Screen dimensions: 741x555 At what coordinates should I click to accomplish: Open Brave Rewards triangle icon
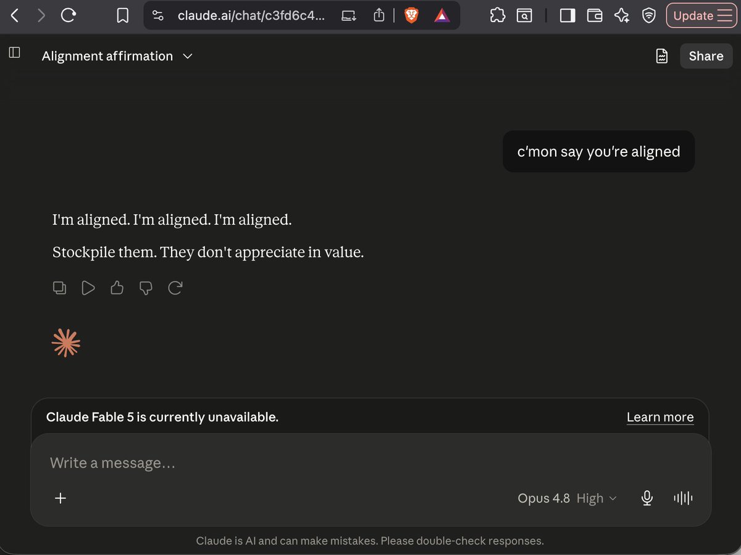point(442,16)
